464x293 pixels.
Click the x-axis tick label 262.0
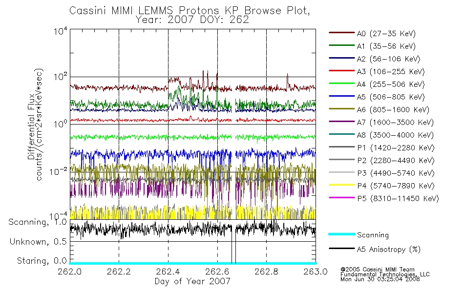[x=70, y=272]
